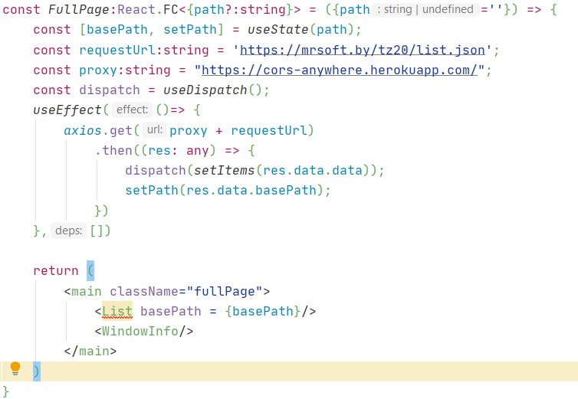Click the 'any' type in res parameter
This screenshot has width=578, height=399.
tap(197, 150)
